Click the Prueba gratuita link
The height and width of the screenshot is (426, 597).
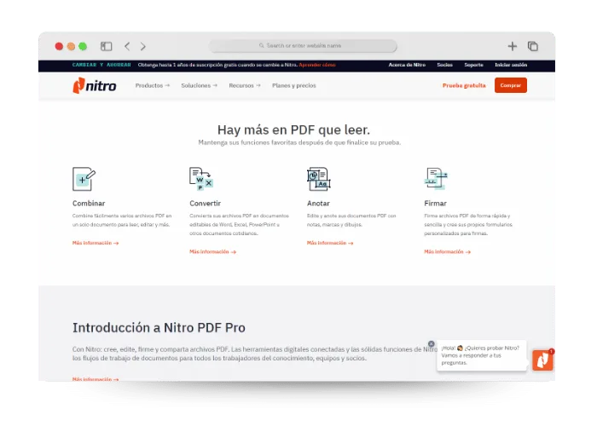[x=464, y=85]
